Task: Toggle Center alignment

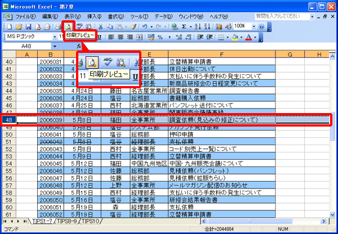Action: click(x=121, y=37)
